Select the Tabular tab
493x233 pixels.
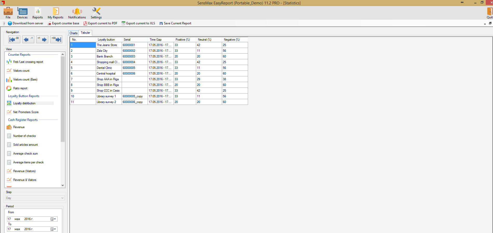pos(85,33)
